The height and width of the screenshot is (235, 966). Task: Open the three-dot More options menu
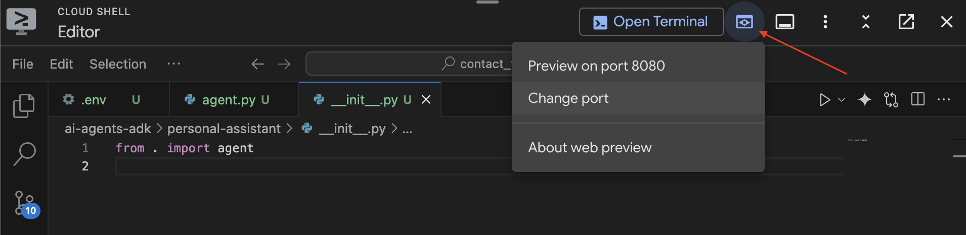(825, 22)
